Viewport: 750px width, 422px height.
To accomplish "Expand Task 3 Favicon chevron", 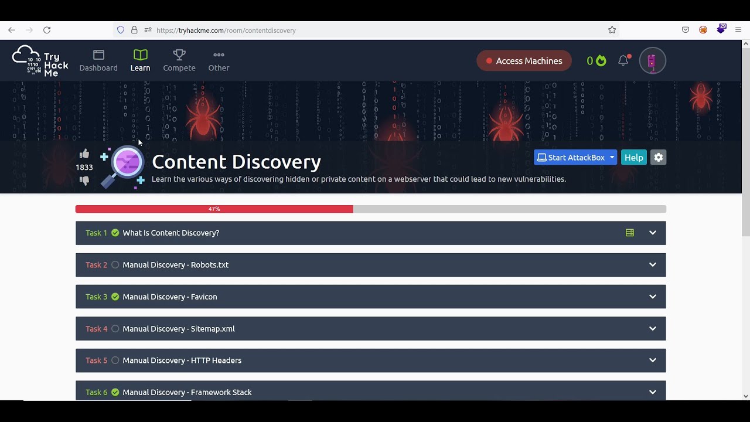I will [x=653, y=297].
